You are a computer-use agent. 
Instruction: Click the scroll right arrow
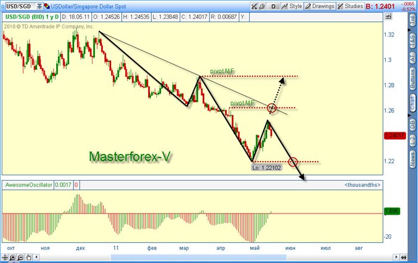tap(397, 257)
